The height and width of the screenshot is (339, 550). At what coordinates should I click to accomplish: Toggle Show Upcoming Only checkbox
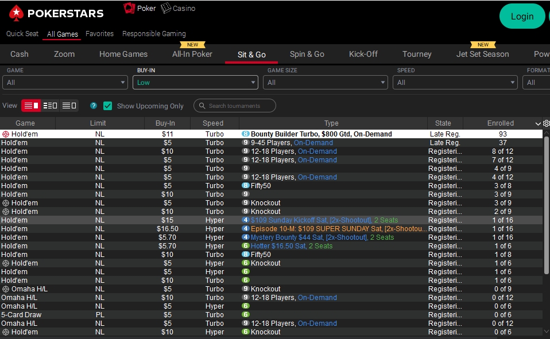pyautogui.click(x=108, y=106)
